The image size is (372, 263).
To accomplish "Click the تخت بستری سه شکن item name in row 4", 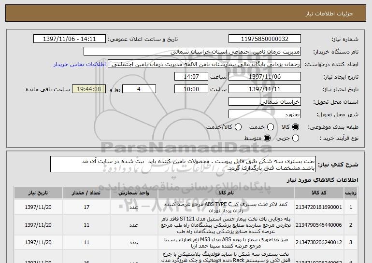I will (226, 258).
